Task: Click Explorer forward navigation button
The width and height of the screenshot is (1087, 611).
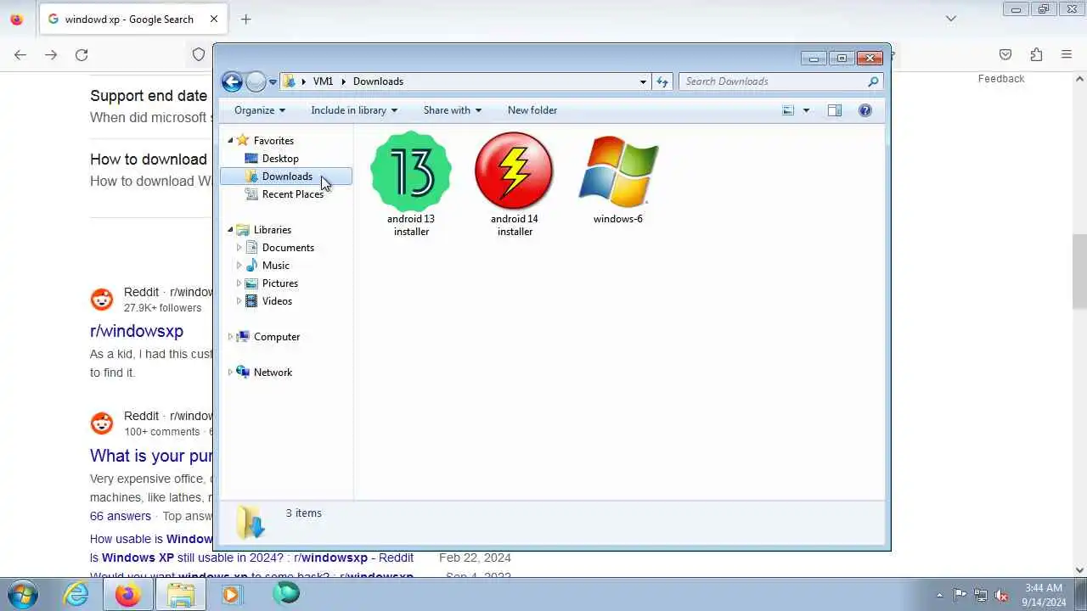Action: (x=256, y=81)
